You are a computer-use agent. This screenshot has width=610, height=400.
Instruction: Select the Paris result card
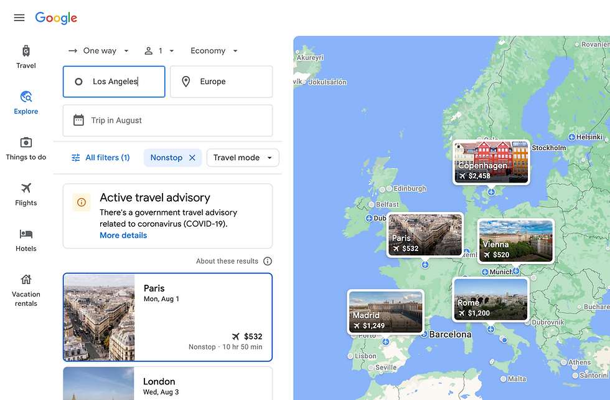pyautogui.click(x=167, y=317)
